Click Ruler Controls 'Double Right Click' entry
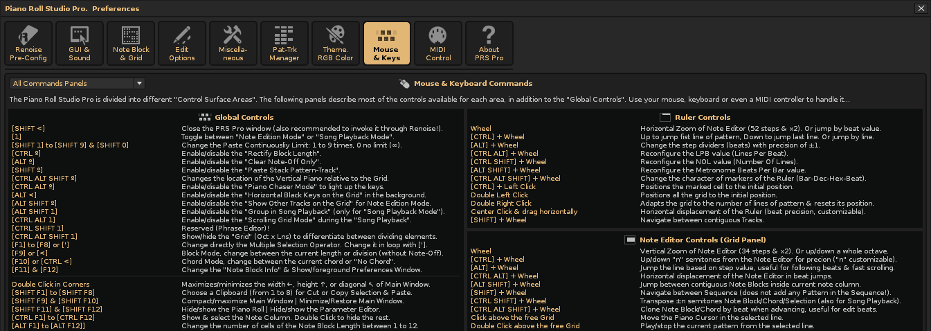Viewport: 931px width, 331px height. 501,204
